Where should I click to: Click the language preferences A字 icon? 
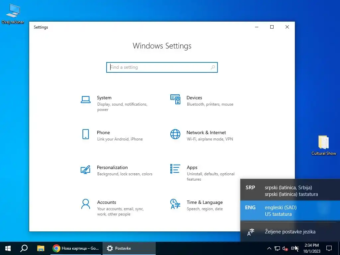pyautogui.click(x=251, y=232)
